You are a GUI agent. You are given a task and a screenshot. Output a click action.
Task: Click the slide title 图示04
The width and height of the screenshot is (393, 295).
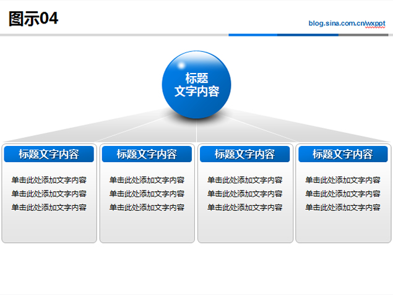33,19
